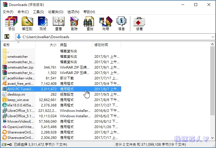Click scrollbar down arrow in file list

[x=212, y=138]
